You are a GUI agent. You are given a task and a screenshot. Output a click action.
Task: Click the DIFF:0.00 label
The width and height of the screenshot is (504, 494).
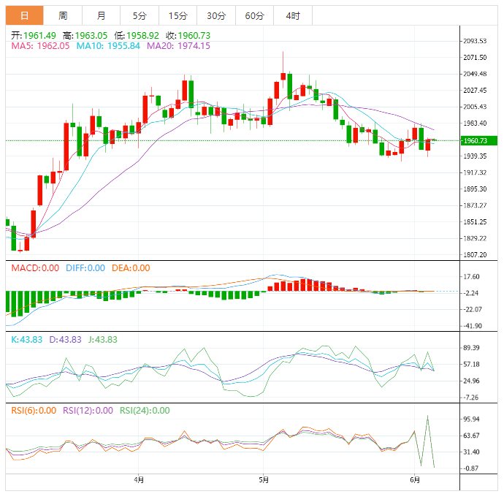pyautogui.click(x=85, y=268)
